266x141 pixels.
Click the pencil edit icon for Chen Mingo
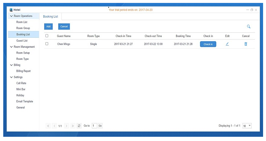(227, 44)
